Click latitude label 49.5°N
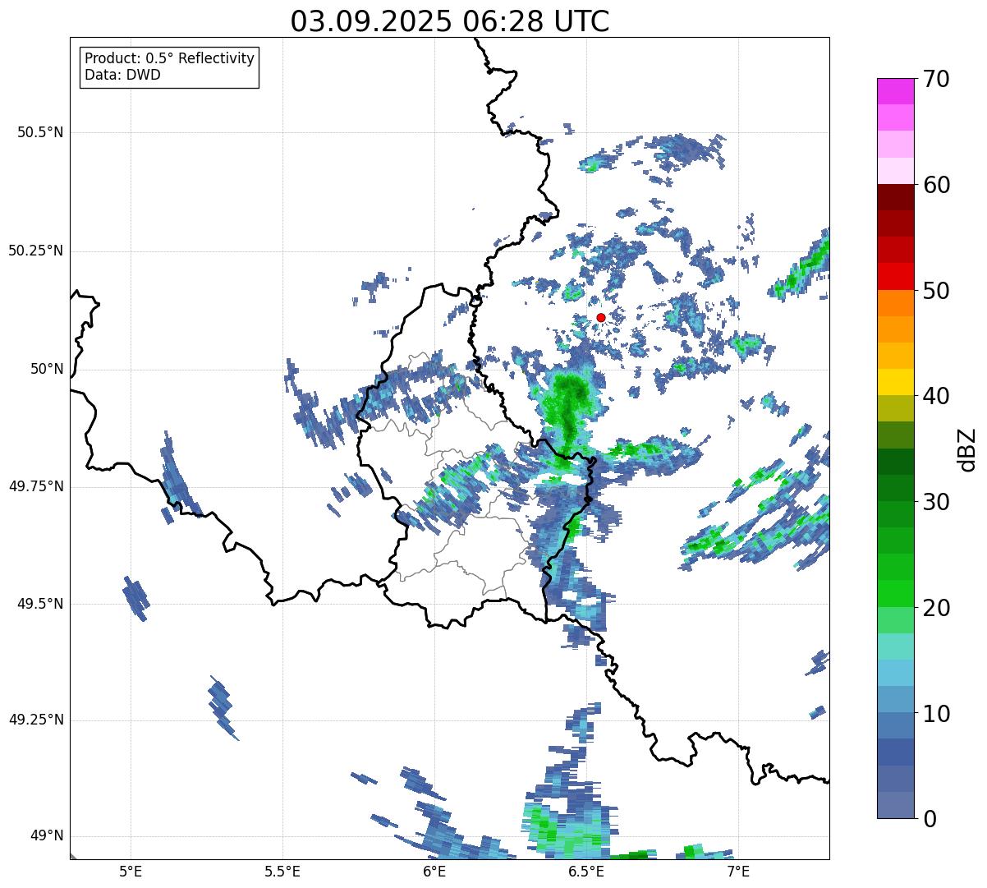Viewport: 987px width, 888px height. coord(40,604)
